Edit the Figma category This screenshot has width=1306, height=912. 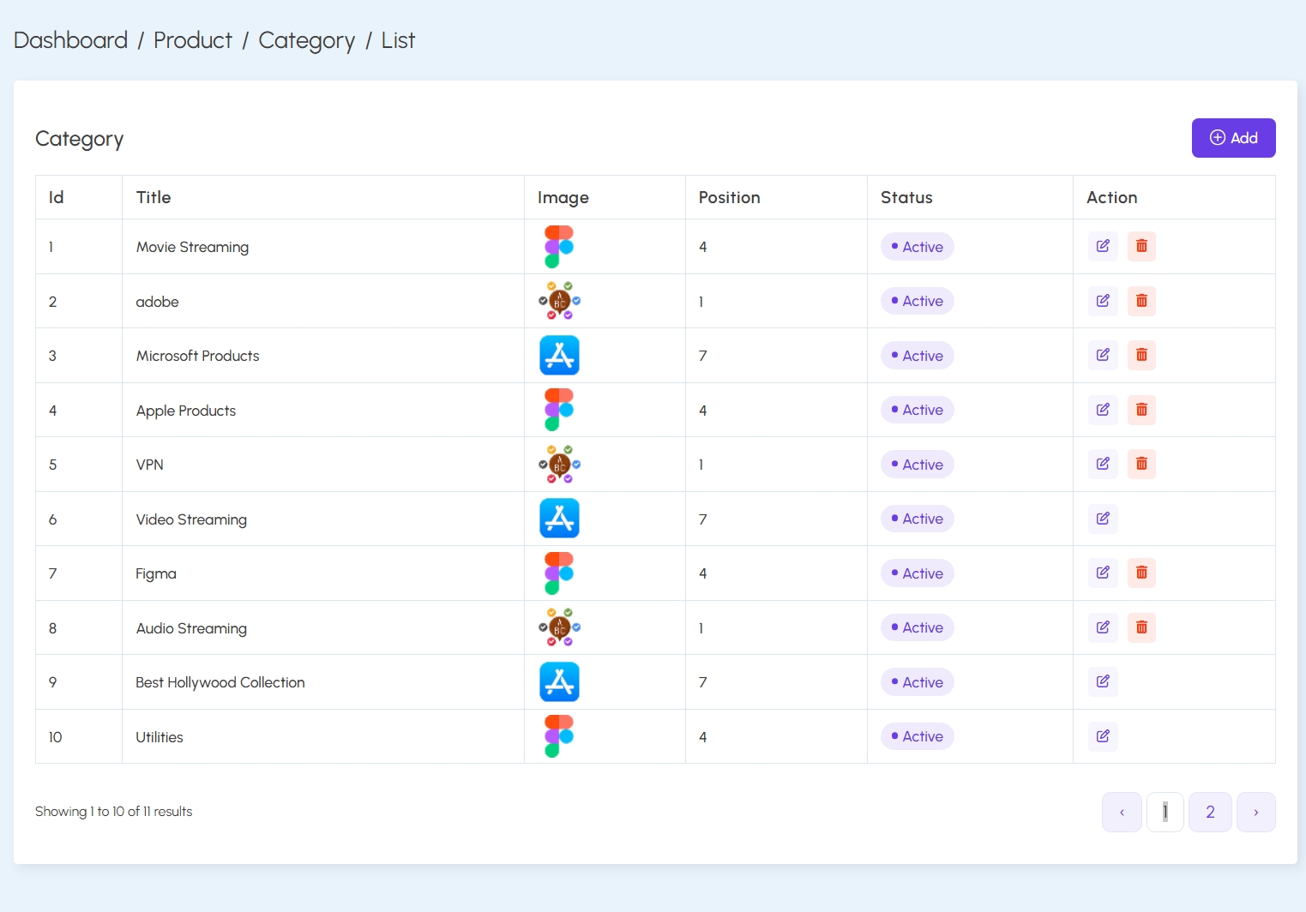click(x=1103, y=573)
